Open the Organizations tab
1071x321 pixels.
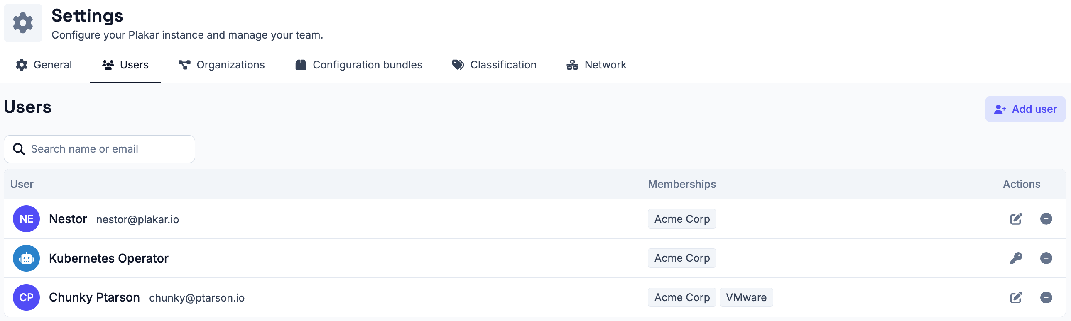click(x=221, y=65)
